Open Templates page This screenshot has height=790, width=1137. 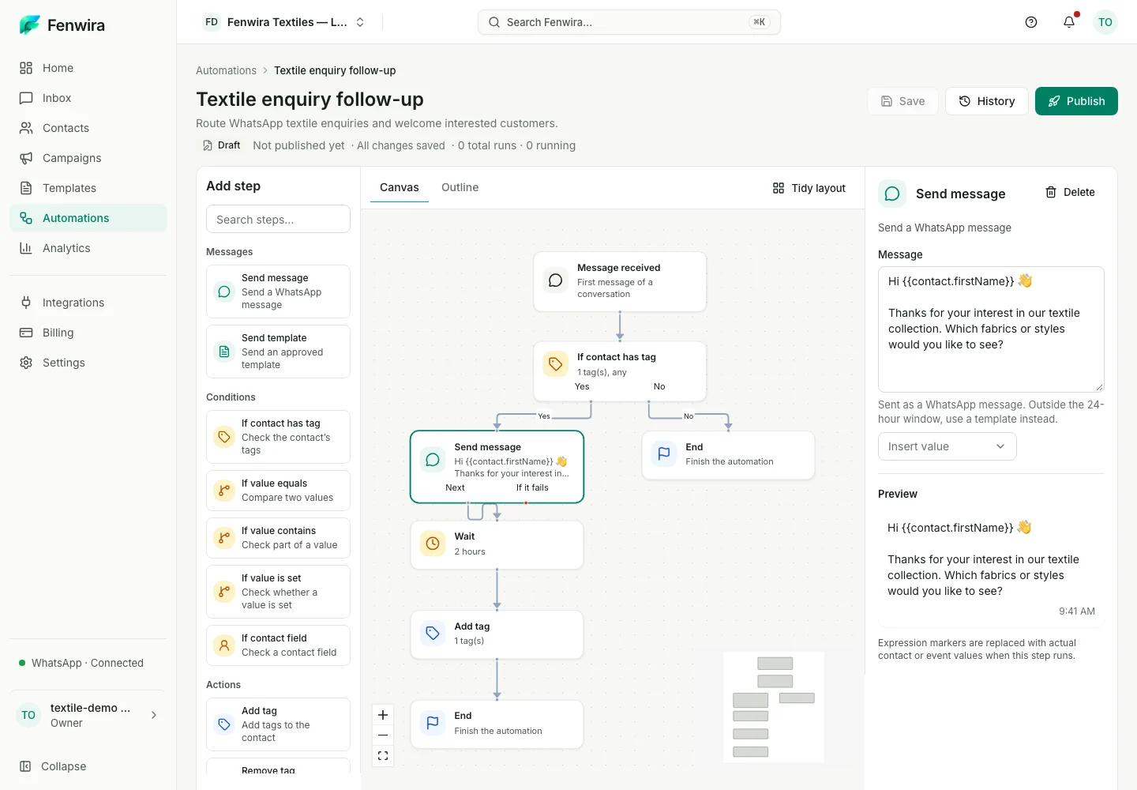(88, 188)
